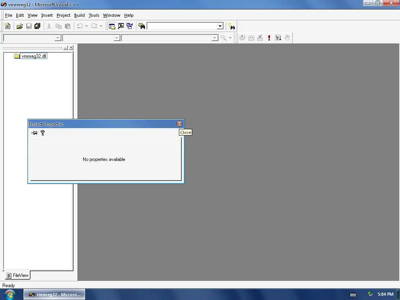Viewport: 400px width, 300px height.
Task: Click the network tray icon
Action: 370,295
